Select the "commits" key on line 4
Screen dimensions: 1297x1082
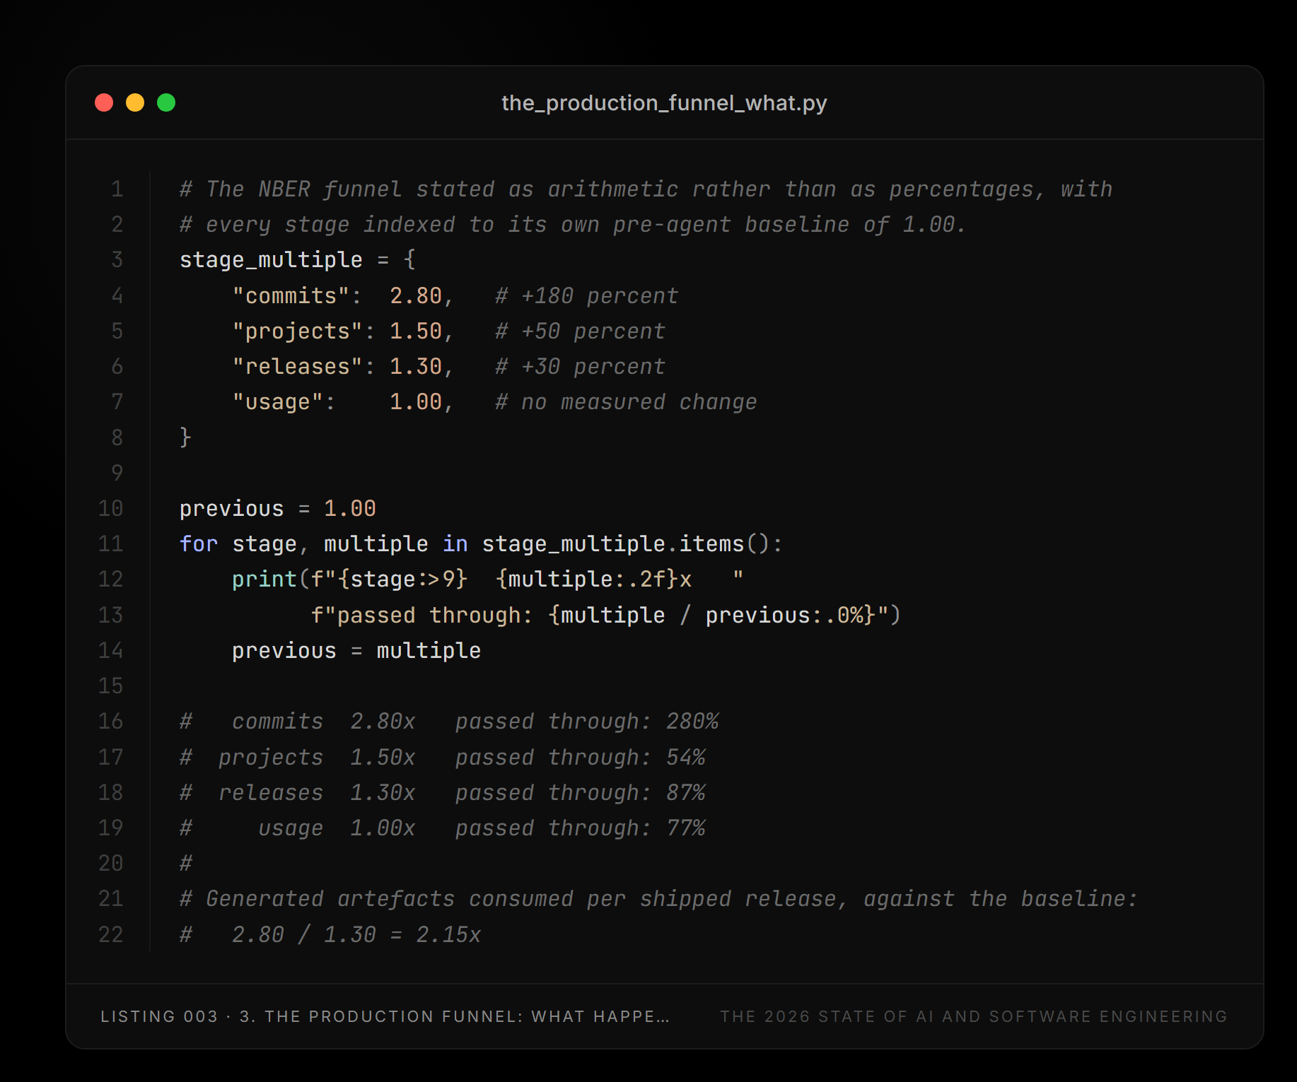[x=291, y=295]
